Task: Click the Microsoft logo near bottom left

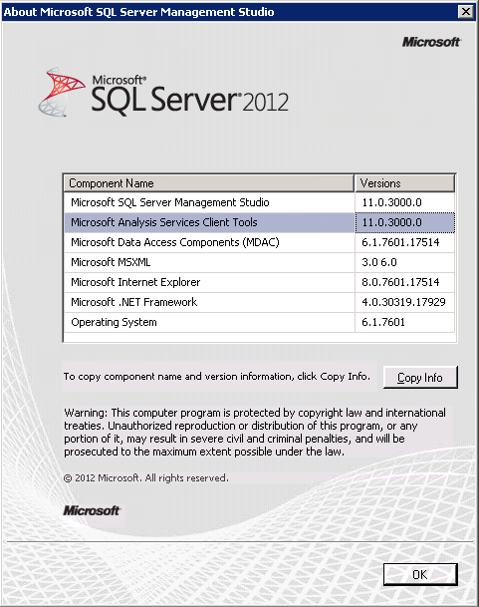Action: click(92, 510)
